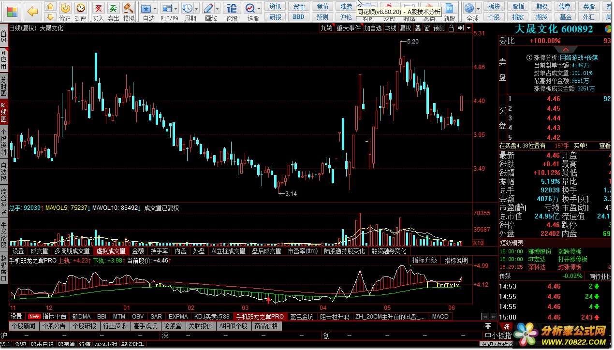Expand the 周期 period dropdown arrow

197,8
